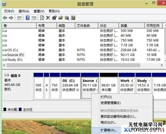Image resolution: width=166 pixels, height=134 pixels.
Task: Choose 扩展卷(X) in context menu
Action: coord(109,130)
